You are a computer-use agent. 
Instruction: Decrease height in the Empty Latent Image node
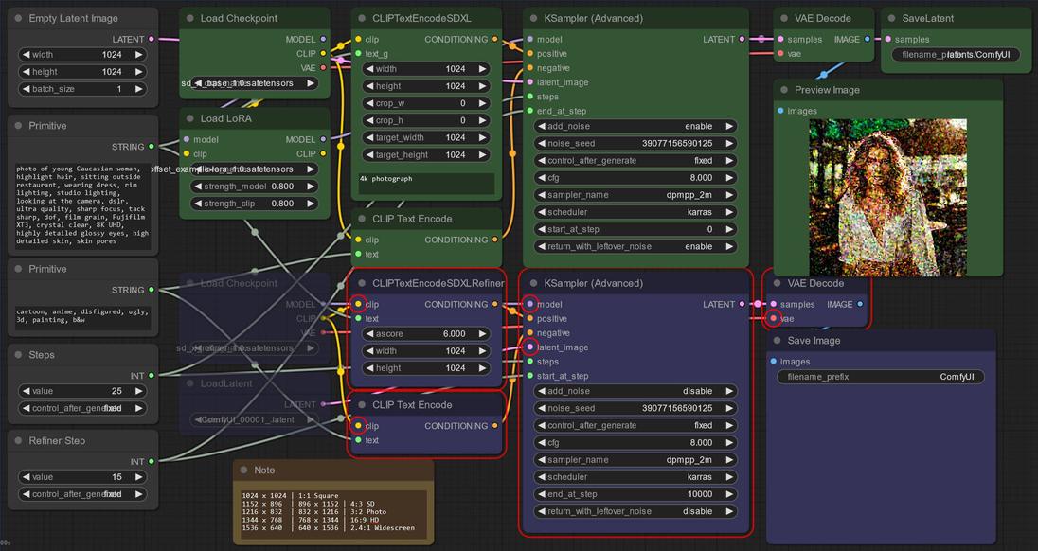pos(27,72)
